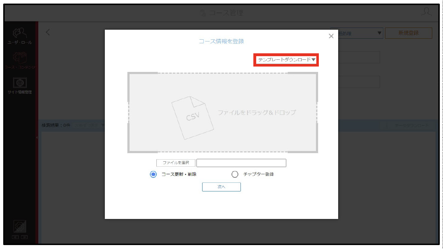Click the 検索結果：0件 label

pos(56,126)
